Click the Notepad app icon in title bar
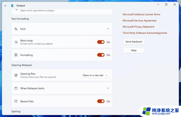181x117 pixels. (x=12, y=6)
